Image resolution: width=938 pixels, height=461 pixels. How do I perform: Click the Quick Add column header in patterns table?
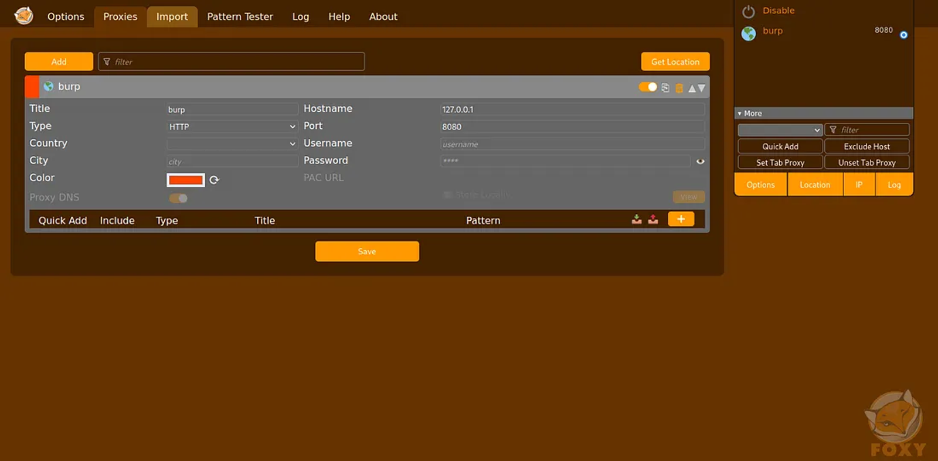[x=63, y=220]
